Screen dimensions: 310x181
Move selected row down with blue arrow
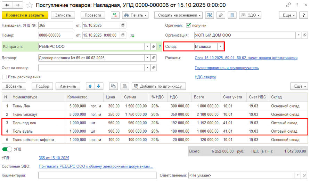(99, 86)
